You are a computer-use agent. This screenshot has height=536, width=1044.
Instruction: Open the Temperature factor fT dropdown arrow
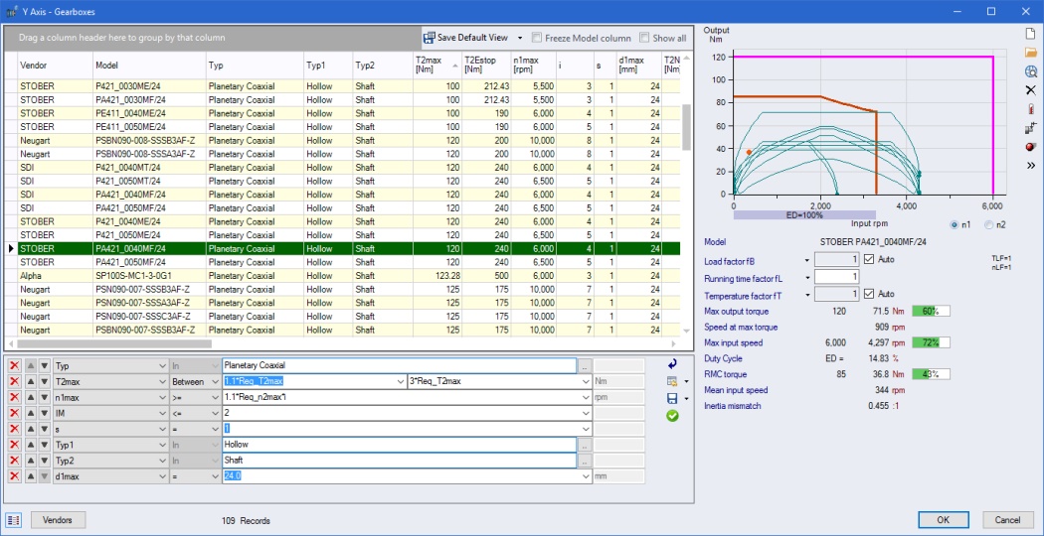point(806,295)
